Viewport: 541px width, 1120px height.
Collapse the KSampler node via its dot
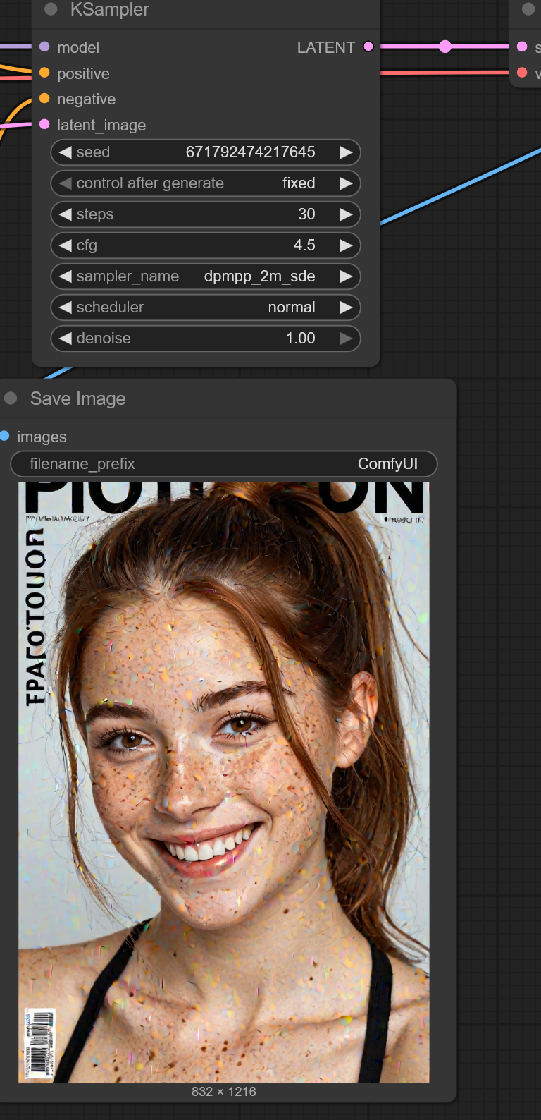click(x=51, y=9)
